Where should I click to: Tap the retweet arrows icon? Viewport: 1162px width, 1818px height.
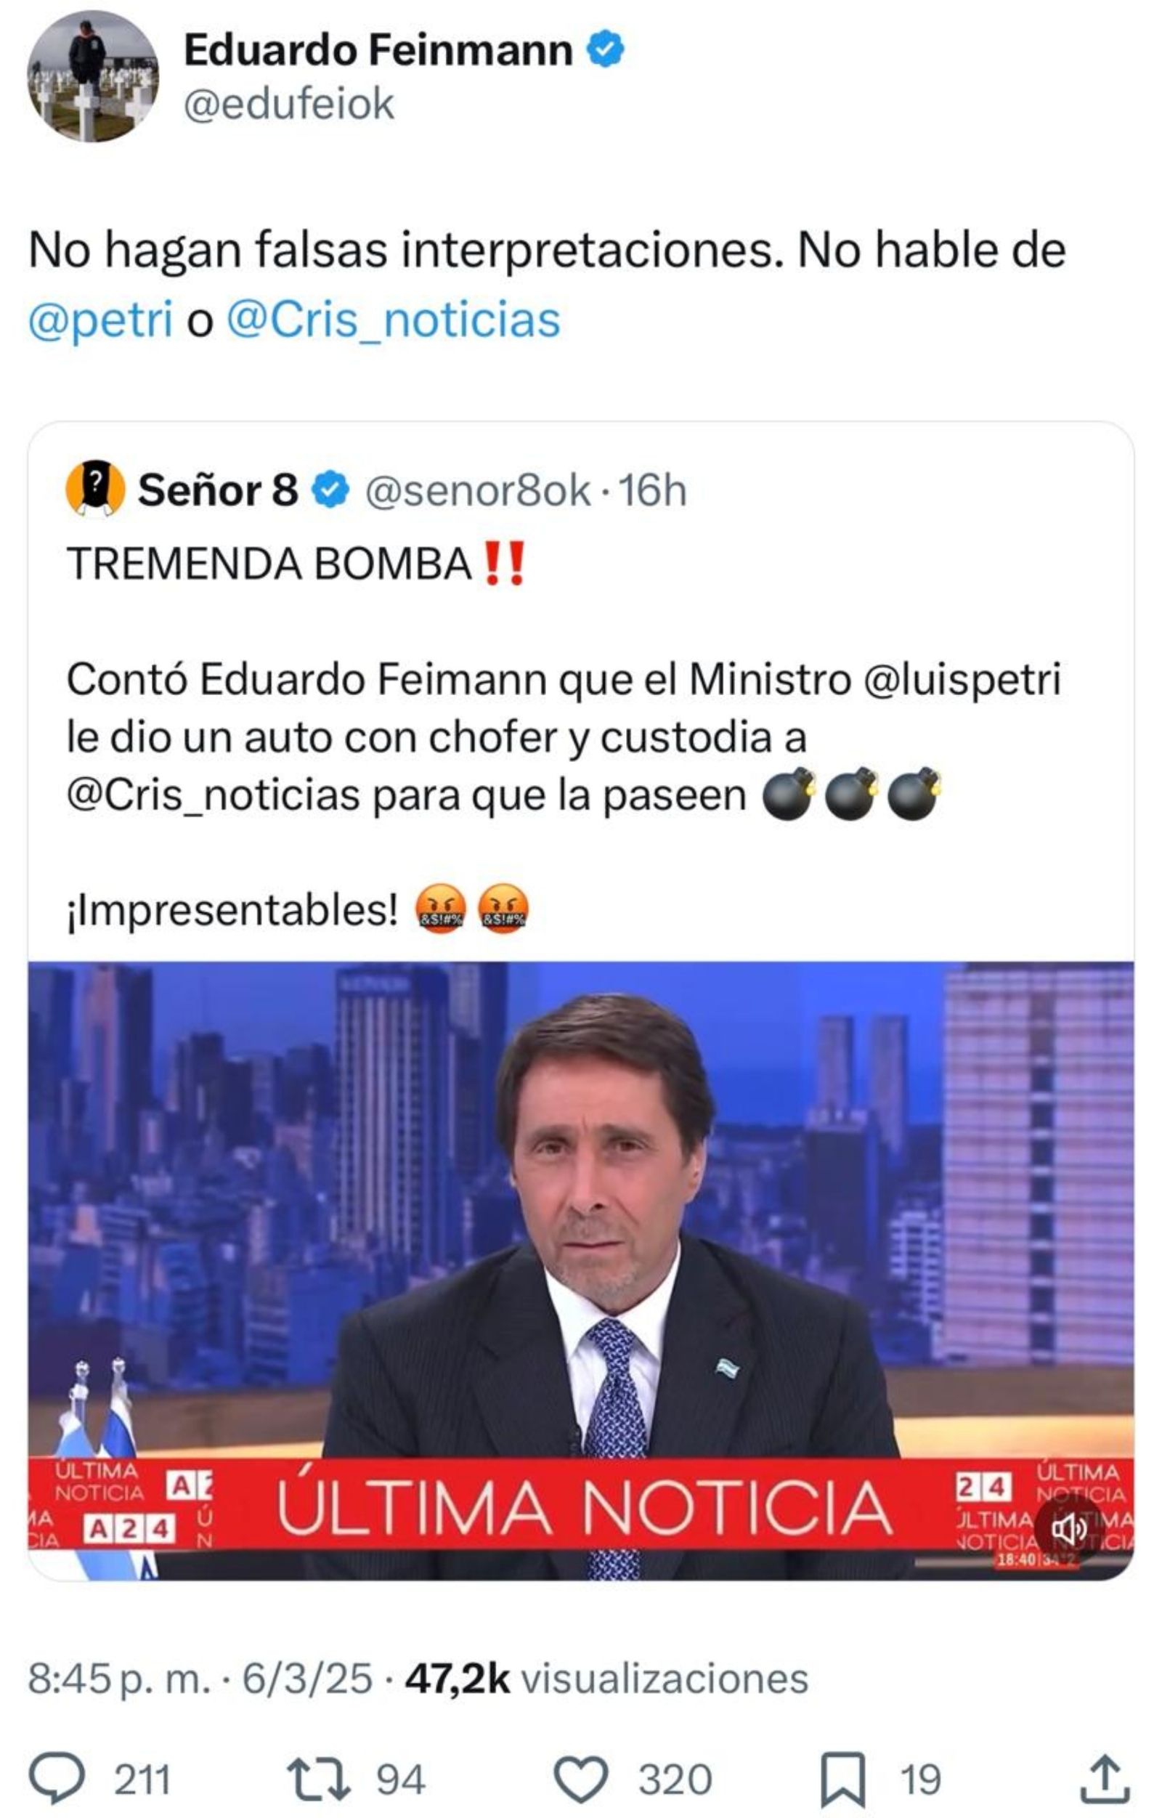click(x=319, y=1779)
